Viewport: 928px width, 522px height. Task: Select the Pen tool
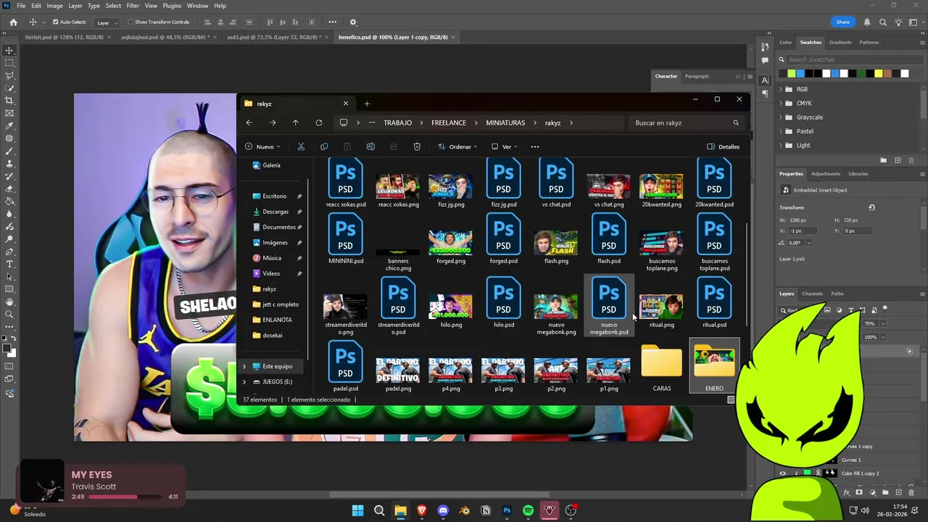click(x=9, y=252)
